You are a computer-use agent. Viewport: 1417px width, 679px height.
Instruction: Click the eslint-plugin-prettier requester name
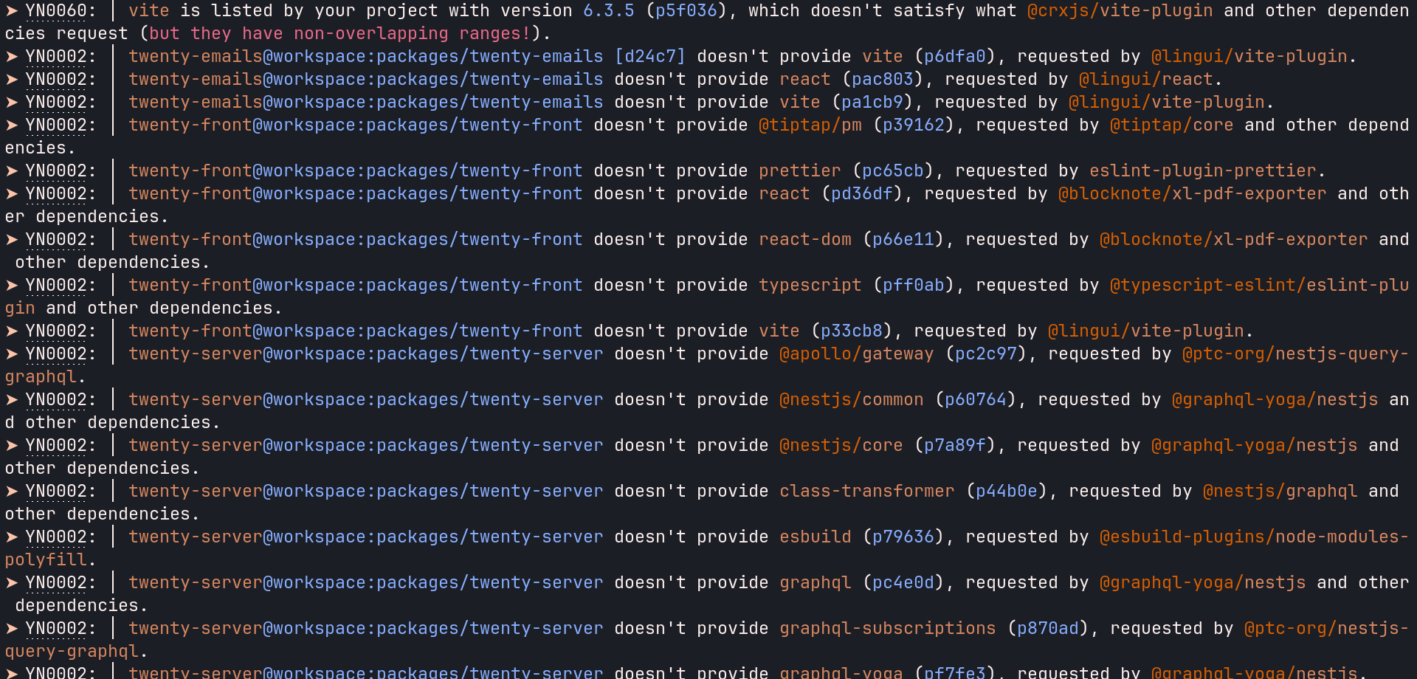pos(1203,171)
